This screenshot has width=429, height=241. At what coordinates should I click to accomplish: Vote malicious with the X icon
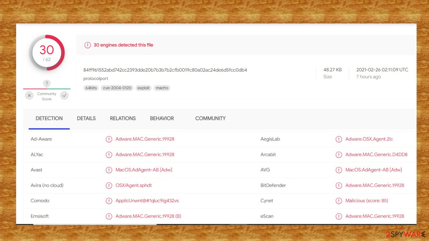[x=29, y=96]
